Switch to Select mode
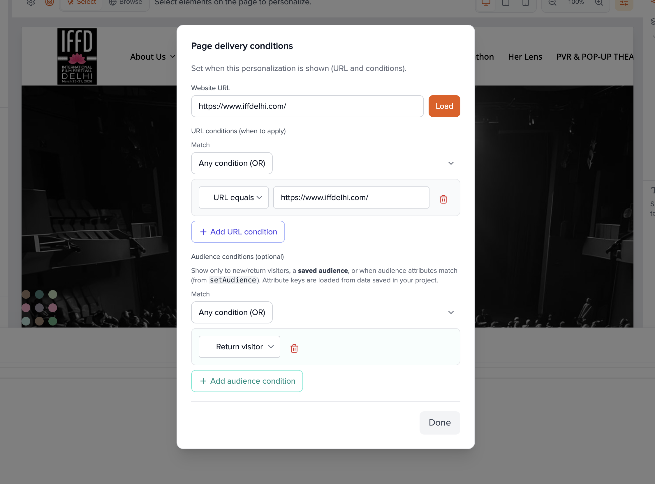The height and width of the screenshot is (484, 655). 82,2
